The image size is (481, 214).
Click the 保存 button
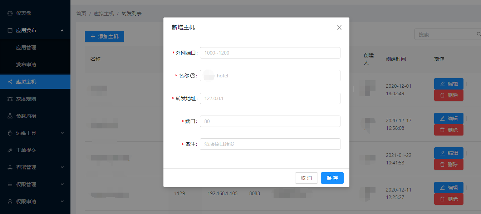[332, 178]
